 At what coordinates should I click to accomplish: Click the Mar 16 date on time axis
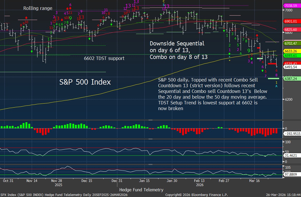254,181
